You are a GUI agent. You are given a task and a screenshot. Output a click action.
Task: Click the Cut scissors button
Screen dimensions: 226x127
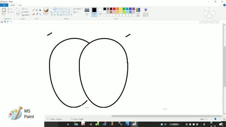(x=10, y=9)
